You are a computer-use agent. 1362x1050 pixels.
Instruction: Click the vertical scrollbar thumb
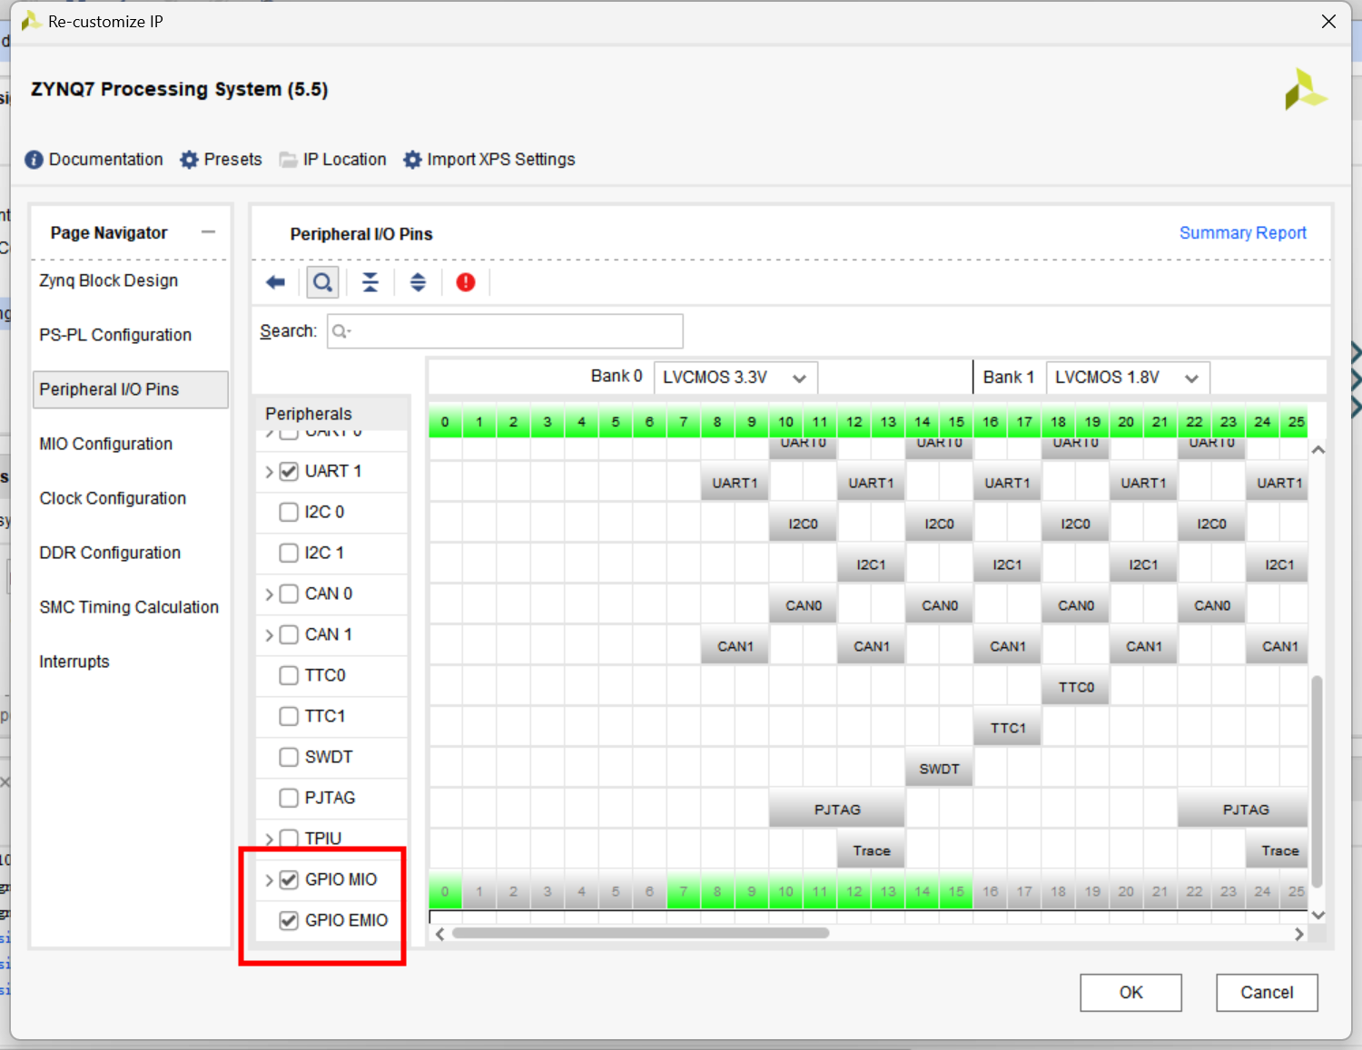pos(1318,780)
